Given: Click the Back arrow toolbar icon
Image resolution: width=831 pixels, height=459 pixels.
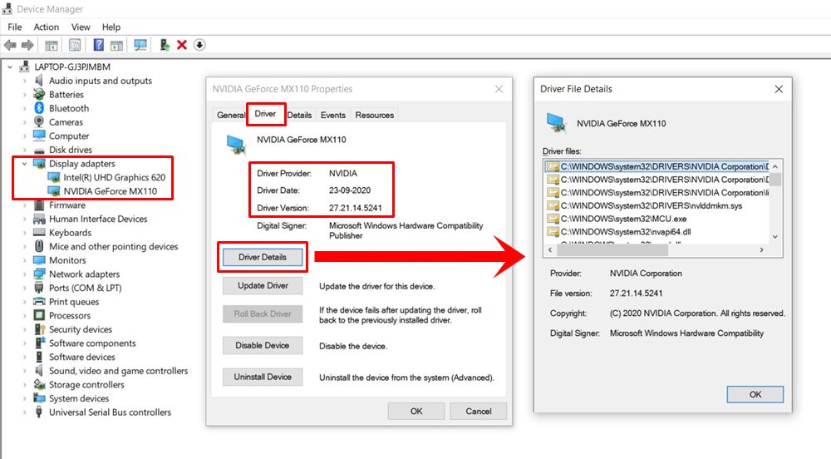Looking at the screenshot, I should pos(10,45).
